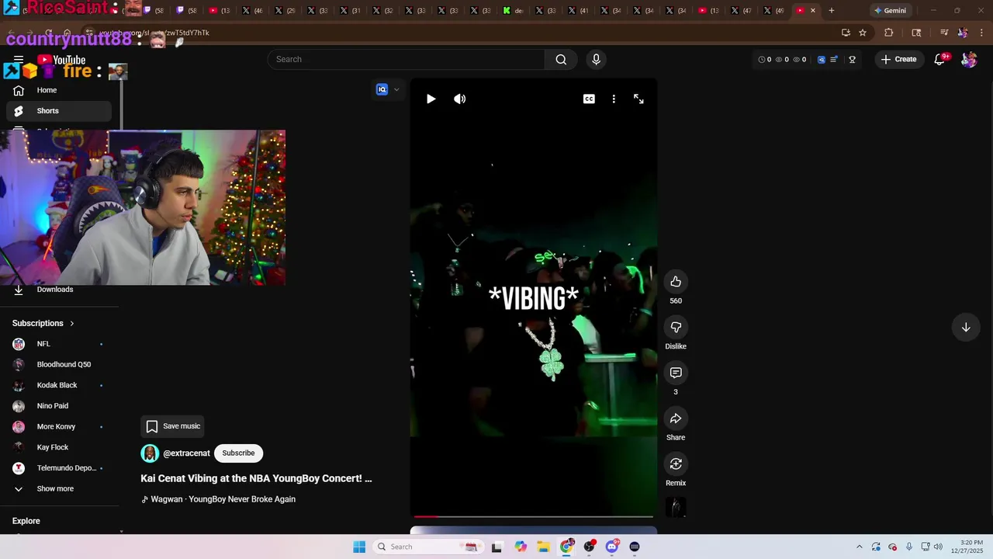Dislike this Short

[676, 328]
